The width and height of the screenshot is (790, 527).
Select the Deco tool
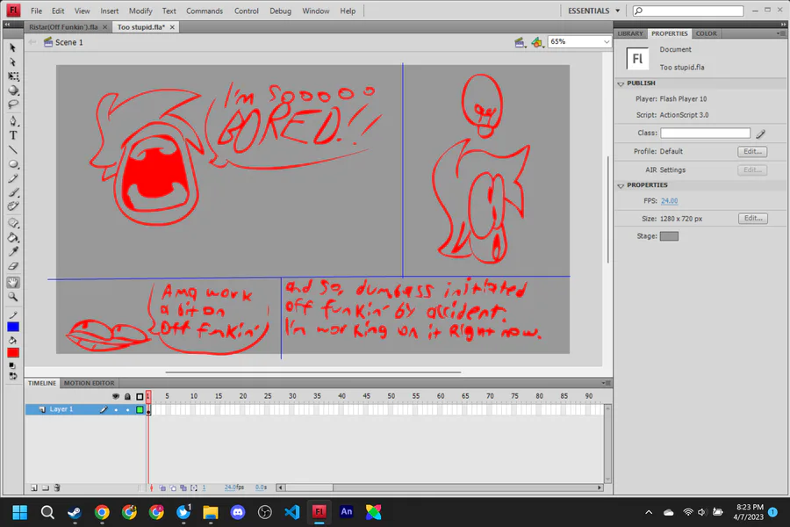[13, 206]
